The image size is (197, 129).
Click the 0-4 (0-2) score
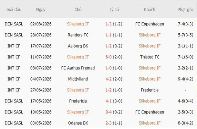(114, 112)
